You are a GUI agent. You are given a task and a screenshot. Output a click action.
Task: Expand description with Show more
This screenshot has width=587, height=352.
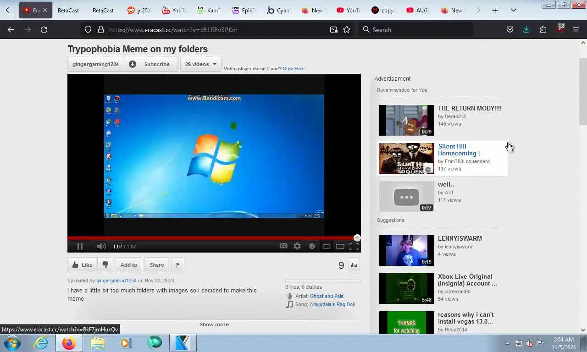point(214,324)
